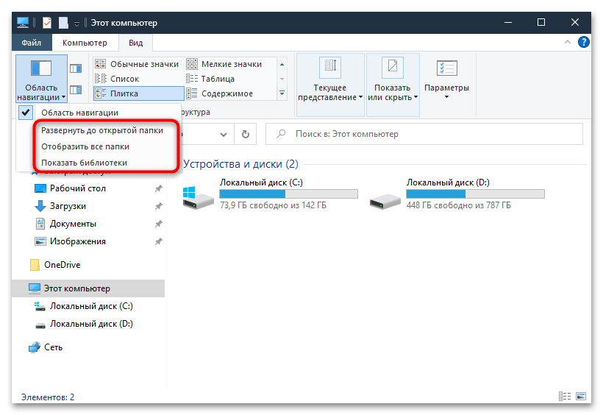Enable Развернуть до открытой папки option
The height and width of the screenshot is (415, 603).
pyautogui.click(x=101, y=130)
